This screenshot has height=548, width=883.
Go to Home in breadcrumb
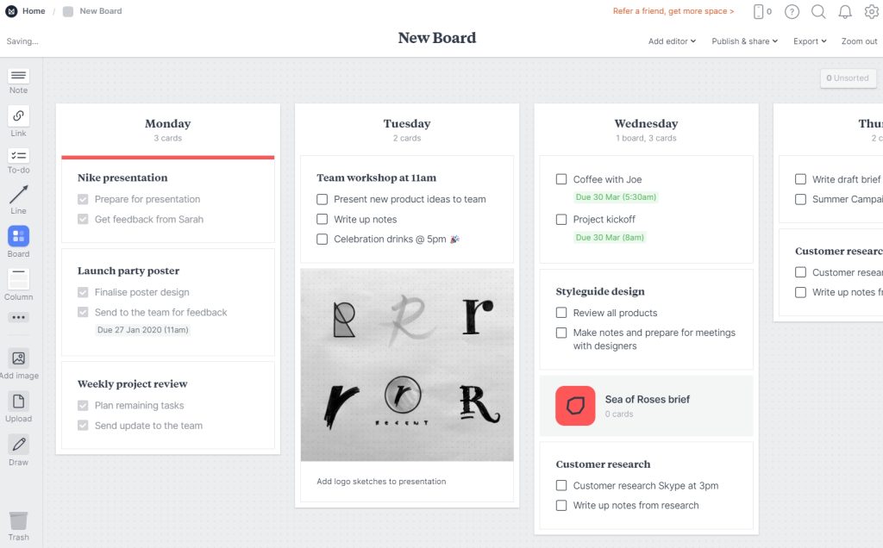pyautogui.click(x=27, y=11)
